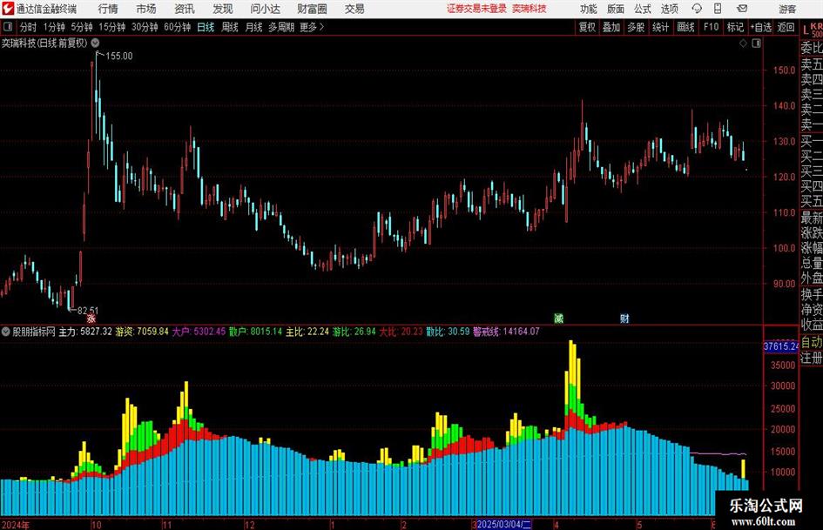Click the 2025/03/04 date marker

[x=504, y=525]
